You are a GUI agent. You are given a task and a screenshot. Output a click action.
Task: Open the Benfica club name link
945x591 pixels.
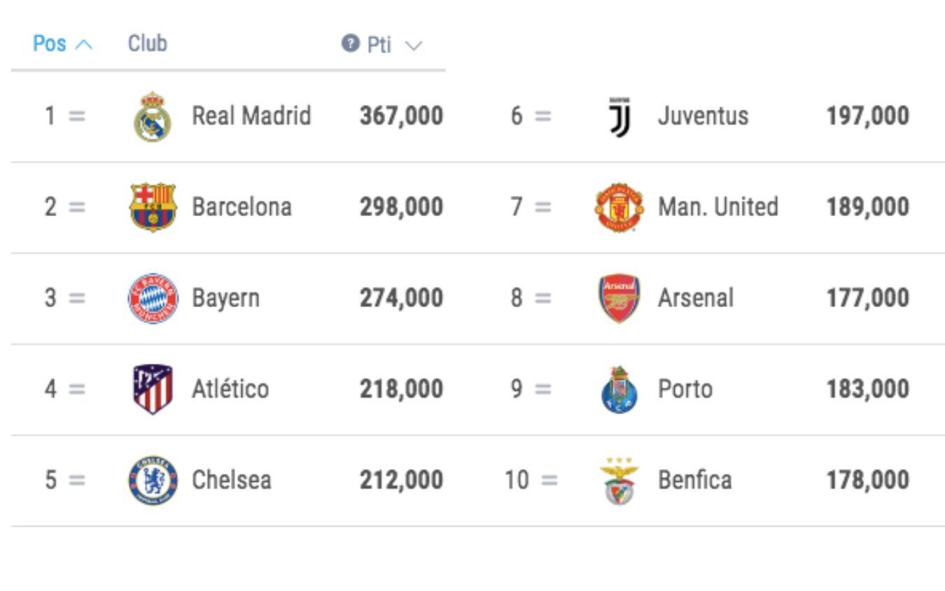[694, 480]
